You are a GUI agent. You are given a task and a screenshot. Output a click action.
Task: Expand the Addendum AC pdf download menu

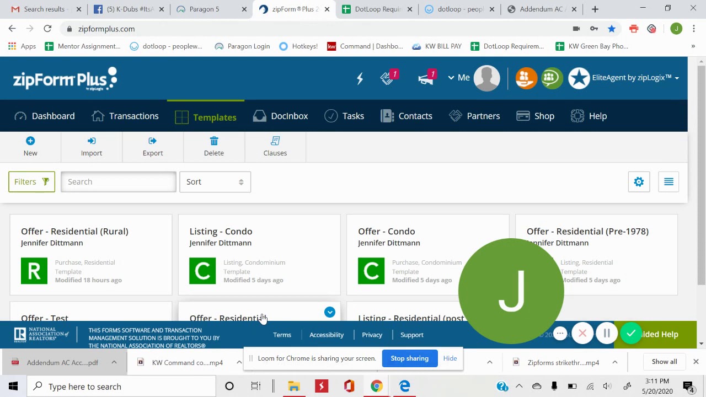[114, 362]
